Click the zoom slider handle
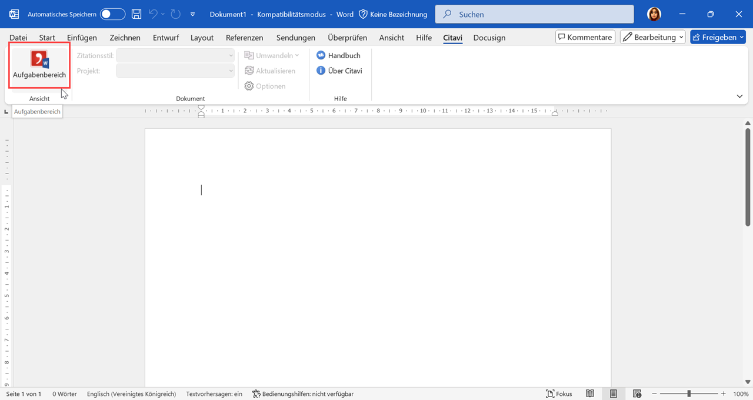 [689, 394]
